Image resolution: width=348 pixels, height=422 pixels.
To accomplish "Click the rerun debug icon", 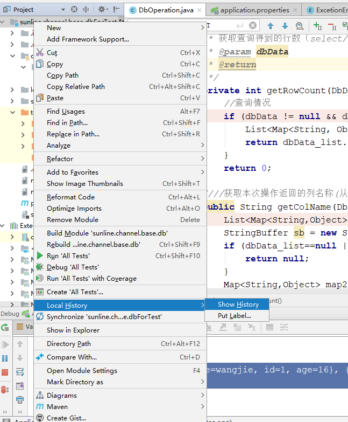I will (5, 327).
